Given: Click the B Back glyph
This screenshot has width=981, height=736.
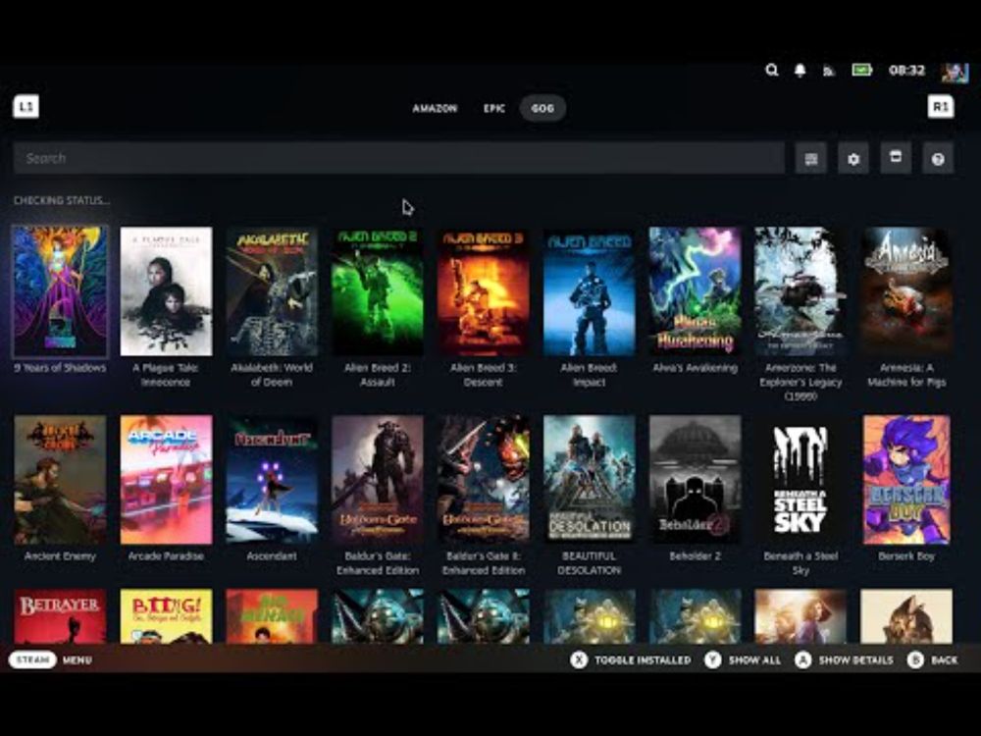Looking at the screenshot, I should tap(915, 659).
